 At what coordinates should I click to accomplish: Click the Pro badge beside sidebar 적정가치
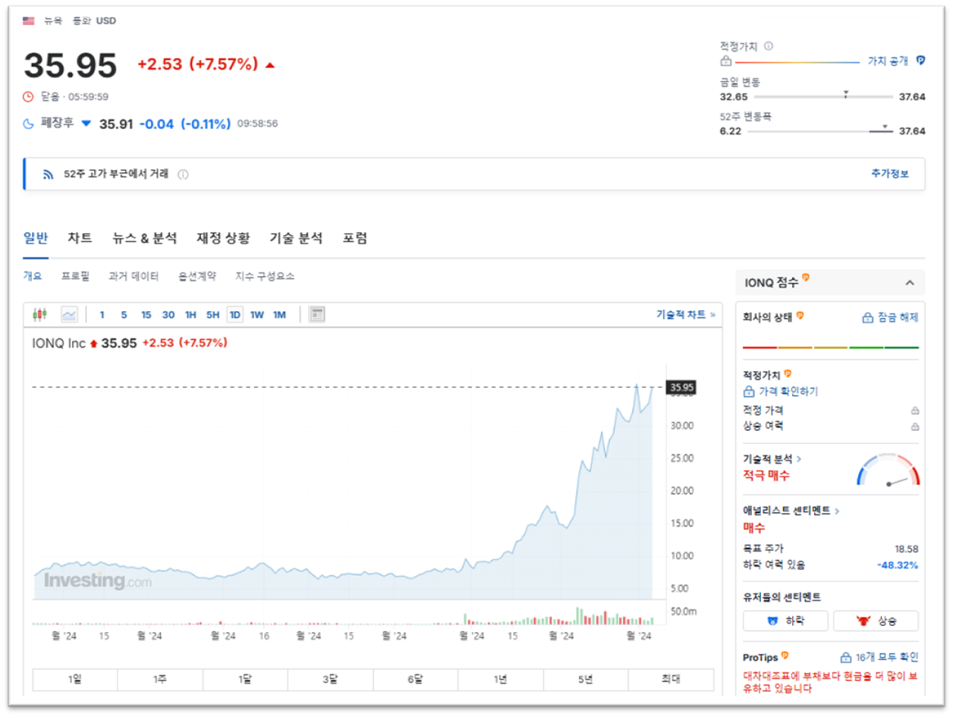pyautogui.click(x=788, y=374)
